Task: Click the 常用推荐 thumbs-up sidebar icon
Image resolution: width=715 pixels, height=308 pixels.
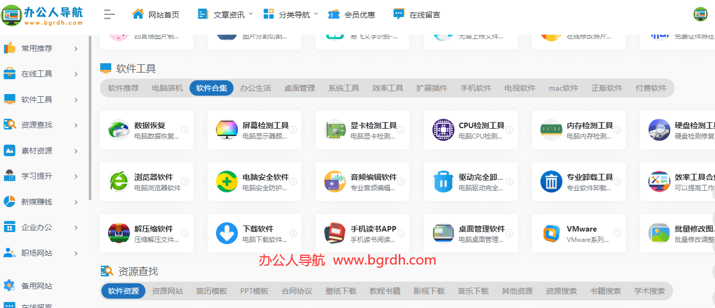Action: point(9,48)
